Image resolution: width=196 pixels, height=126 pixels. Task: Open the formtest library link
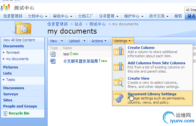coord(13,52)
